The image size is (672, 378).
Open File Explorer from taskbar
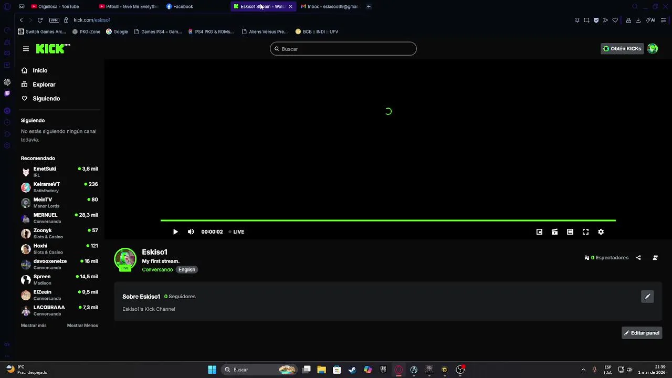321,370
